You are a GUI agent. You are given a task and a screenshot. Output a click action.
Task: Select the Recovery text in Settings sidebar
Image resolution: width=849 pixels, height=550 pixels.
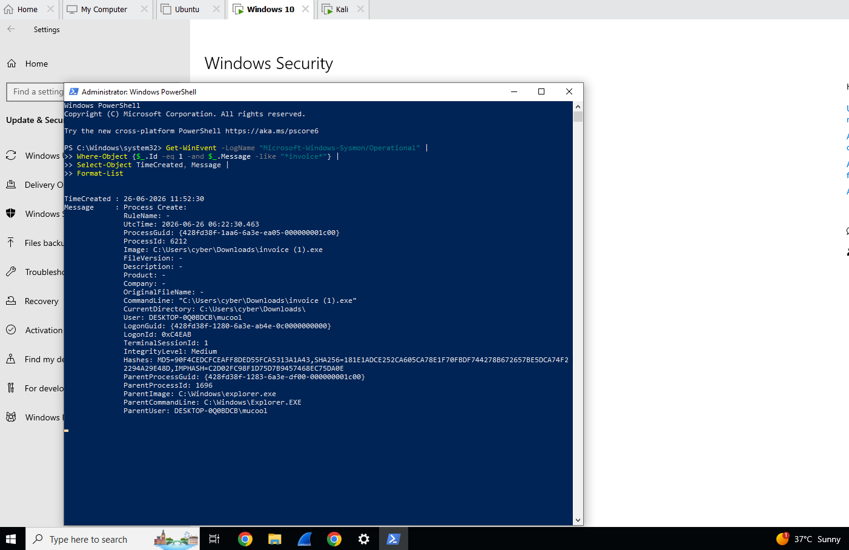[42, 301]
